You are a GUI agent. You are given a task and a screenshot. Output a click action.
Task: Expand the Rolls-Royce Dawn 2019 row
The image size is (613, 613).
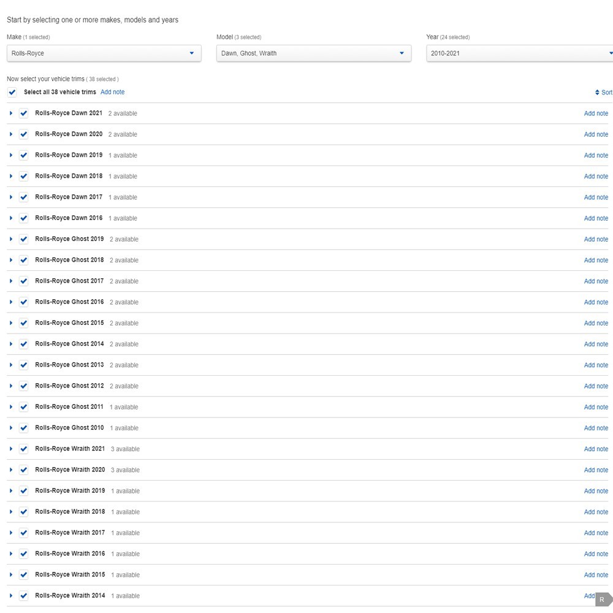[11, 155]
